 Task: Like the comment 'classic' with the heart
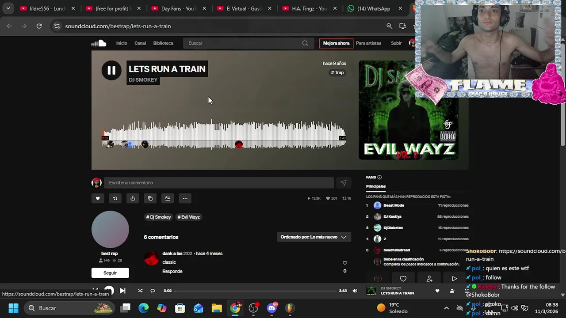tap(345, 263)
